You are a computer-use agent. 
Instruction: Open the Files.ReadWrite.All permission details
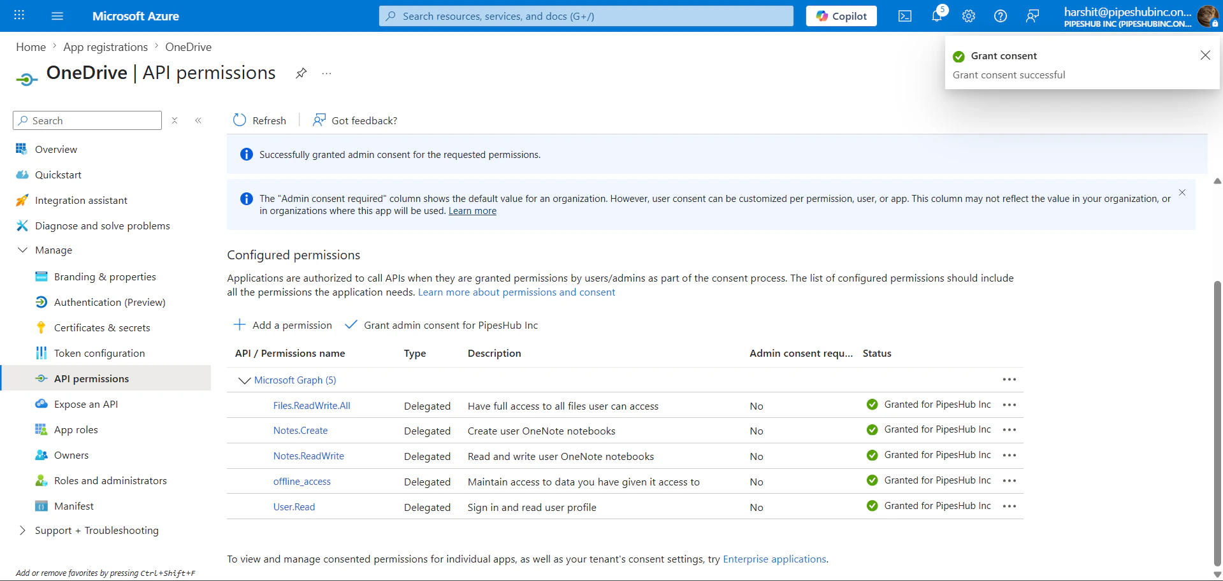tap(312, 405)
